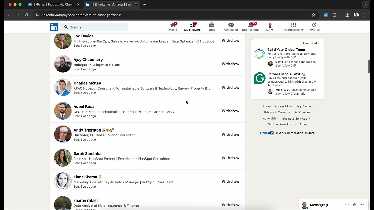Screen dimensions: 374x210
Task: Withdraw invitation to sharon refael
Action: click(230, 205)
